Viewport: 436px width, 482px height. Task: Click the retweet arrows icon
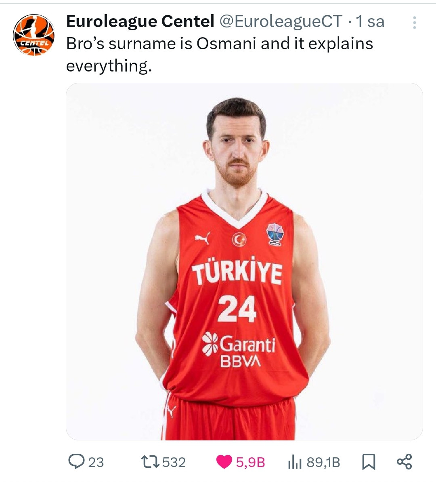(150, 461)
